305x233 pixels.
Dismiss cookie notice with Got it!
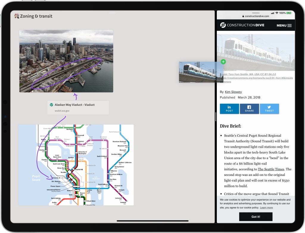[x=256, y=217]
